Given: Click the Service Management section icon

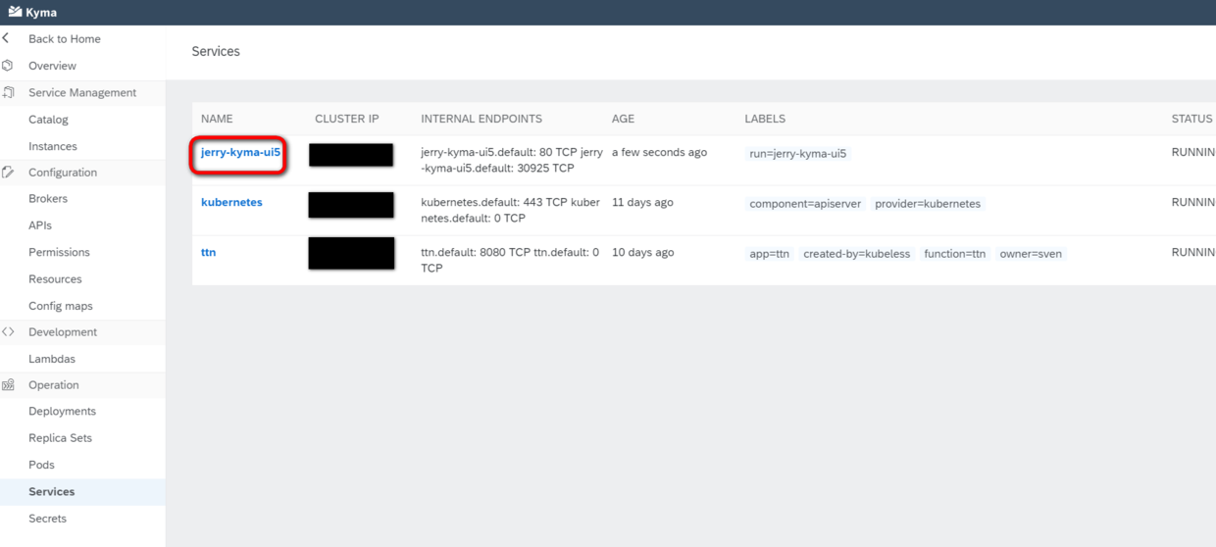Looking at the screenshot, I should tap(8, 92).
